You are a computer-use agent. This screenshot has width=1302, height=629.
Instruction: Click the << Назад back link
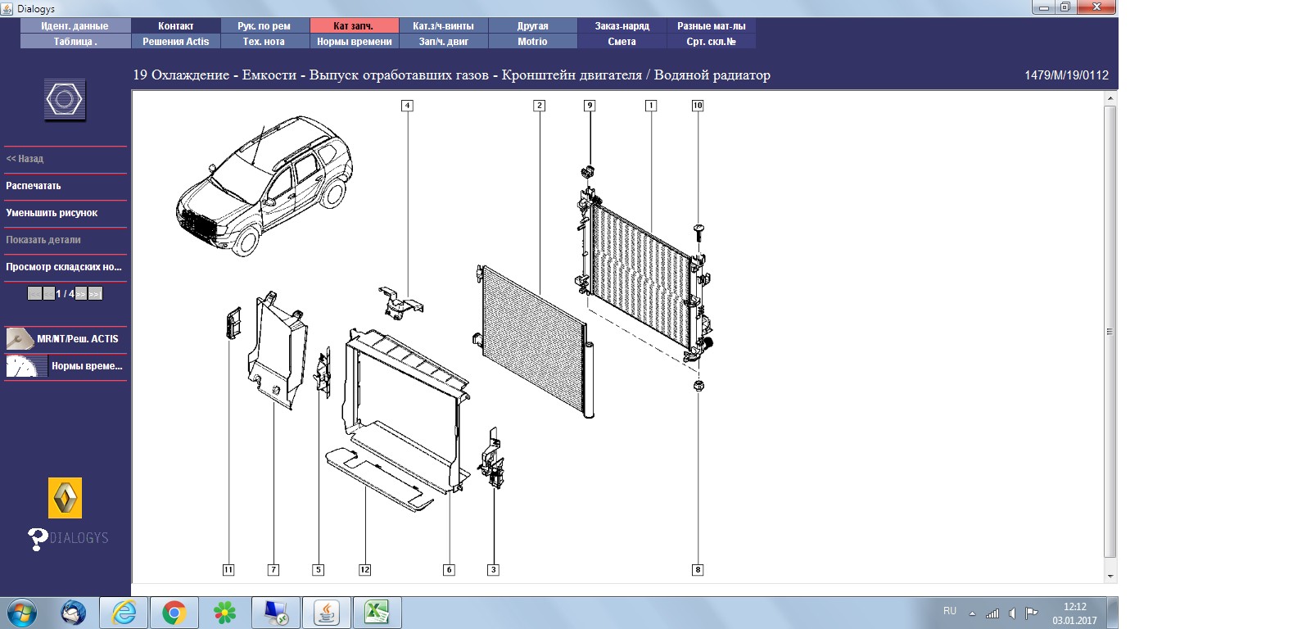[x=25, y=159]
